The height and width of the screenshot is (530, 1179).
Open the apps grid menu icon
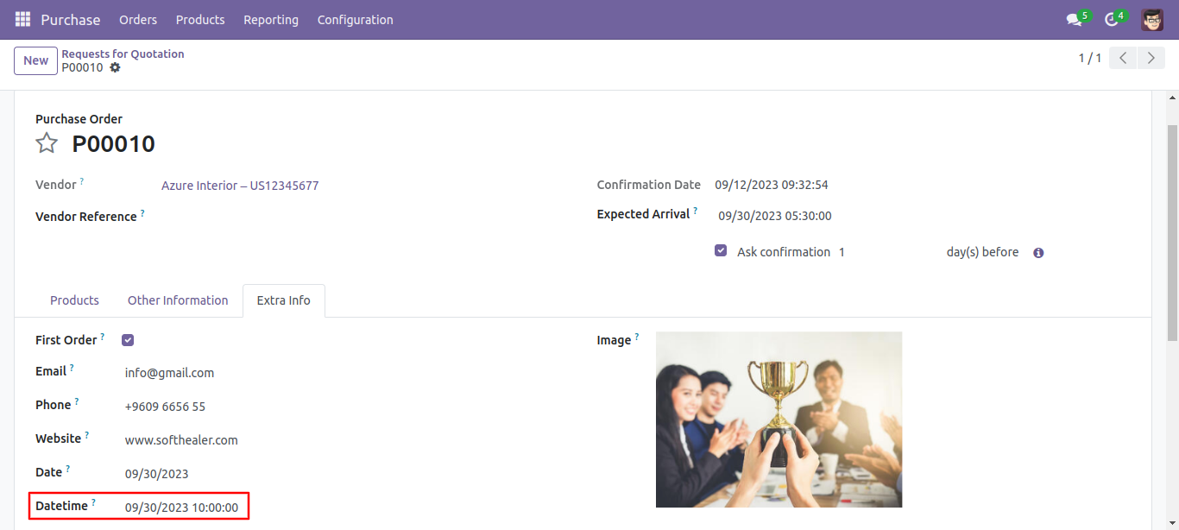[x=22, y=19]
